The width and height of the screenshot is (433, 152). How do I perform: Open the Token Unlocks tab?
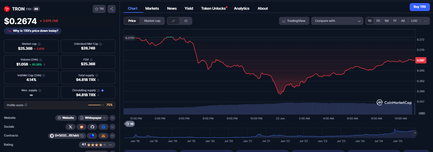(213, 8)
